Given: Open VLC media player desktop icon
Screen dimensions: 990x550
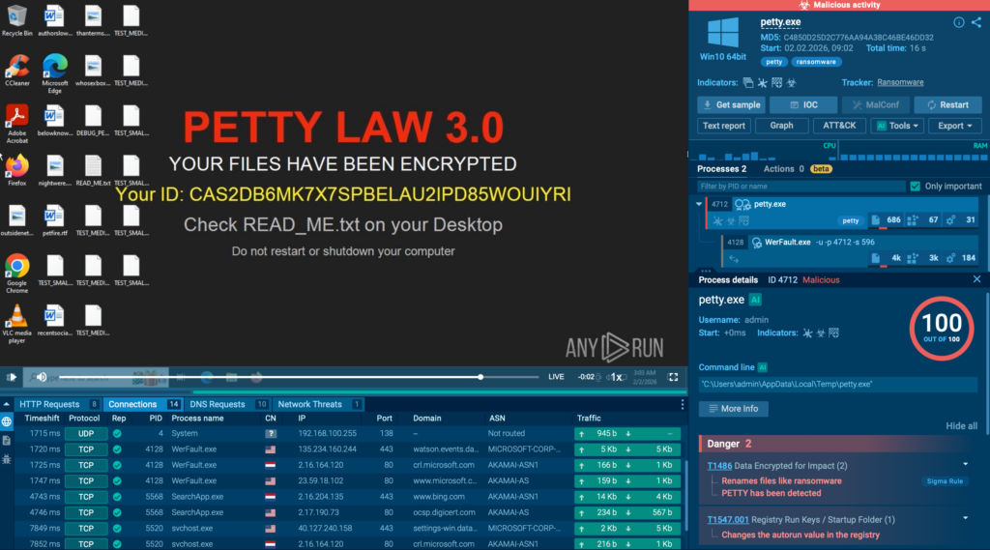Looking at the screenshot, I should [x=17, y=324].
